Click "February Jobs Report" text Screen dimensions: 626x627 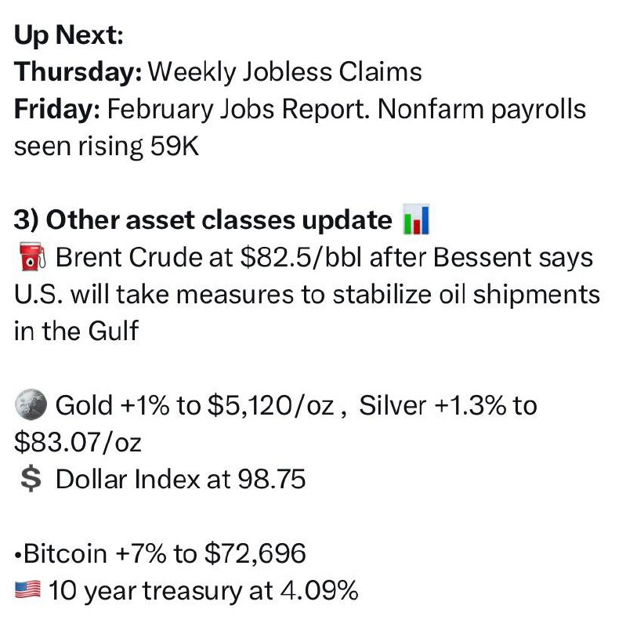[237, 110]
